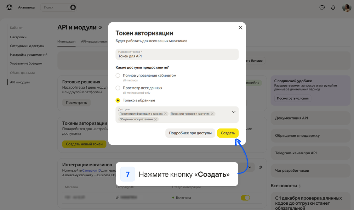Remove the Общение с покупателями tag
The width and height of the screenshot is (354, 210).
(155, 119)
